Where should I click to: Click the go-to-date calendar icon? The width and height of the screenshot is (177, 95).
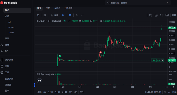pyautogui.click(x=82, y=92)
